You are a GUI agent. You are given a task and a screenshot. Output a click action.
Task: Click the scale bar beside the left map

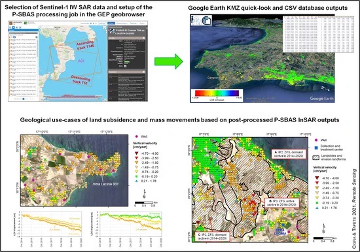144,202
